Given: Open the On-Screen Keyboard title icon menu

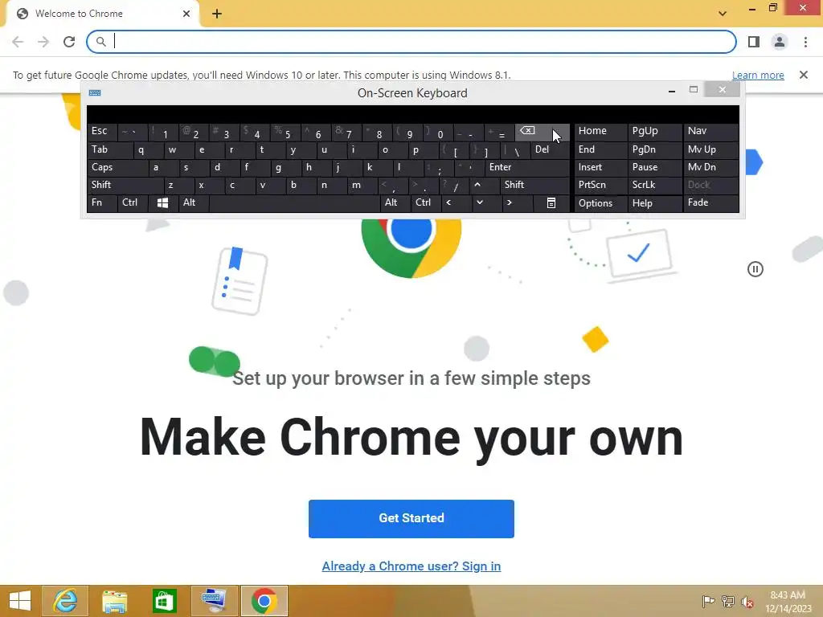Looking at the screenshot, I should pos(95,93).
